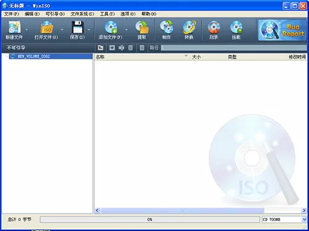Viewport: 309px width, 231px height.
Task: Open the 帮助(H) menu
Action: click(x=149, y=14)
